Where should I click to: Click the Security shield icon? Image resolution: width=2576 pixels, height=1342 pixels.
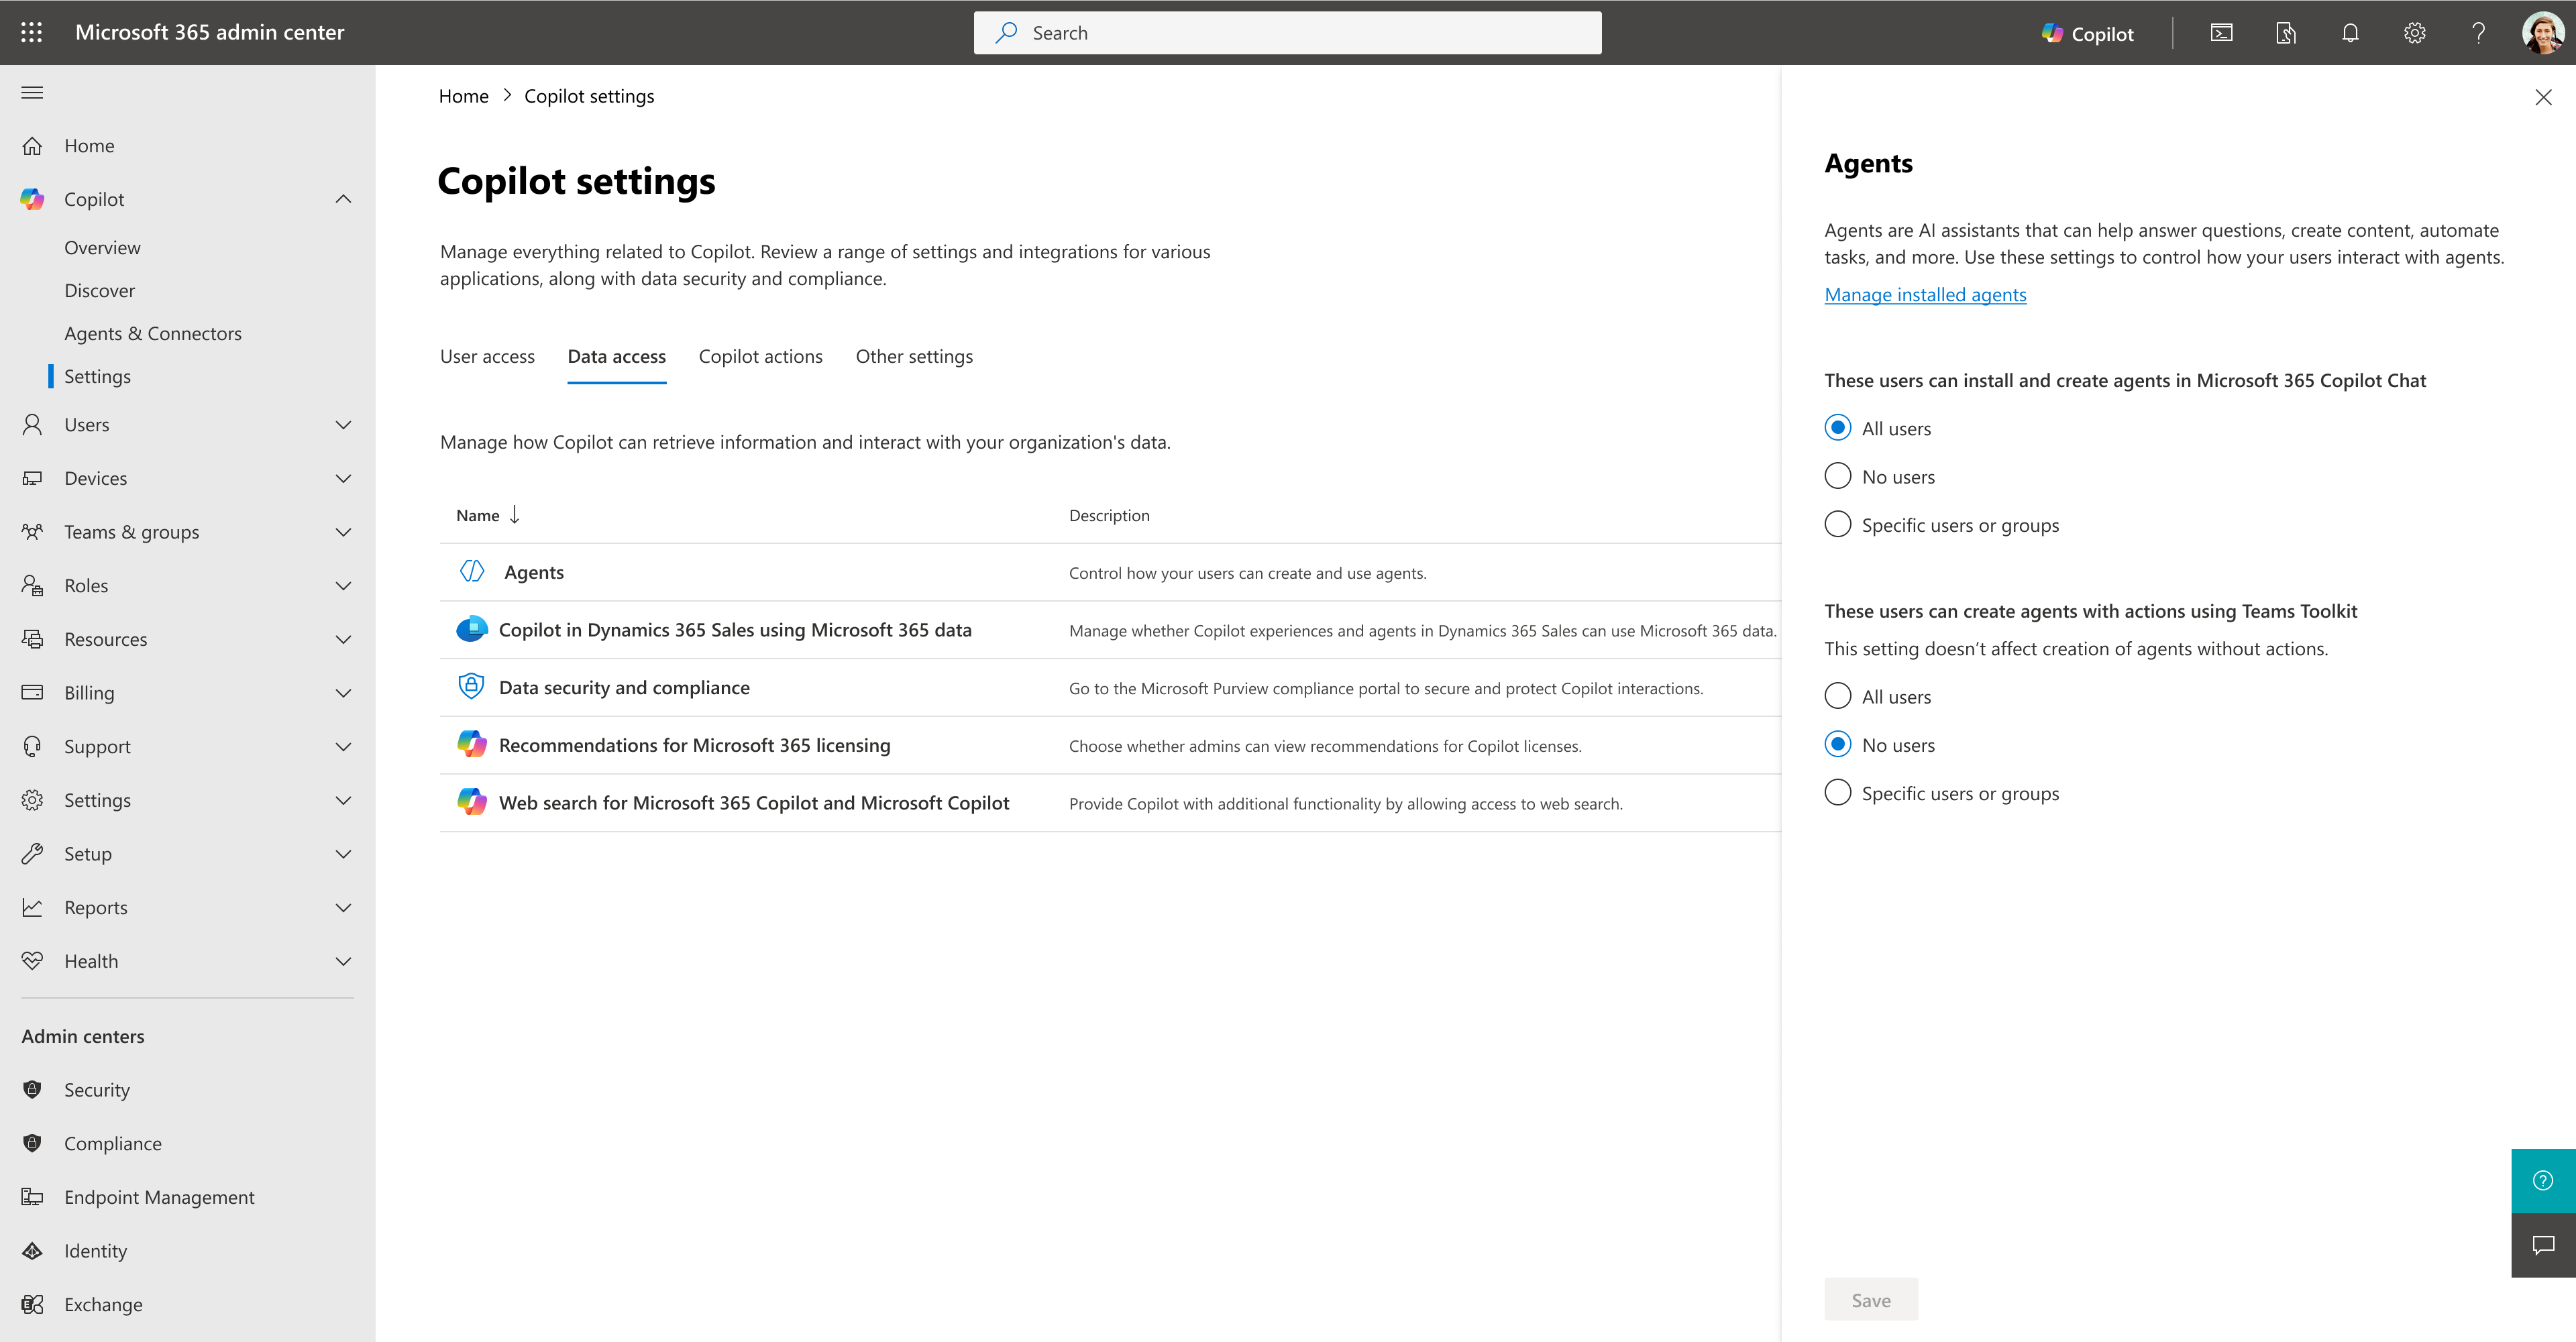[32, 1090]
